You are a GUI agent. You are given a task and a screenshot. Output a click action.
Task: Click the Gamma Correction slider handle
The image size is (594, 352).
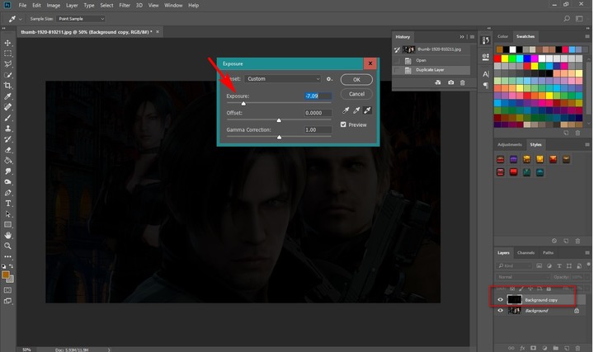coord(279,137)
